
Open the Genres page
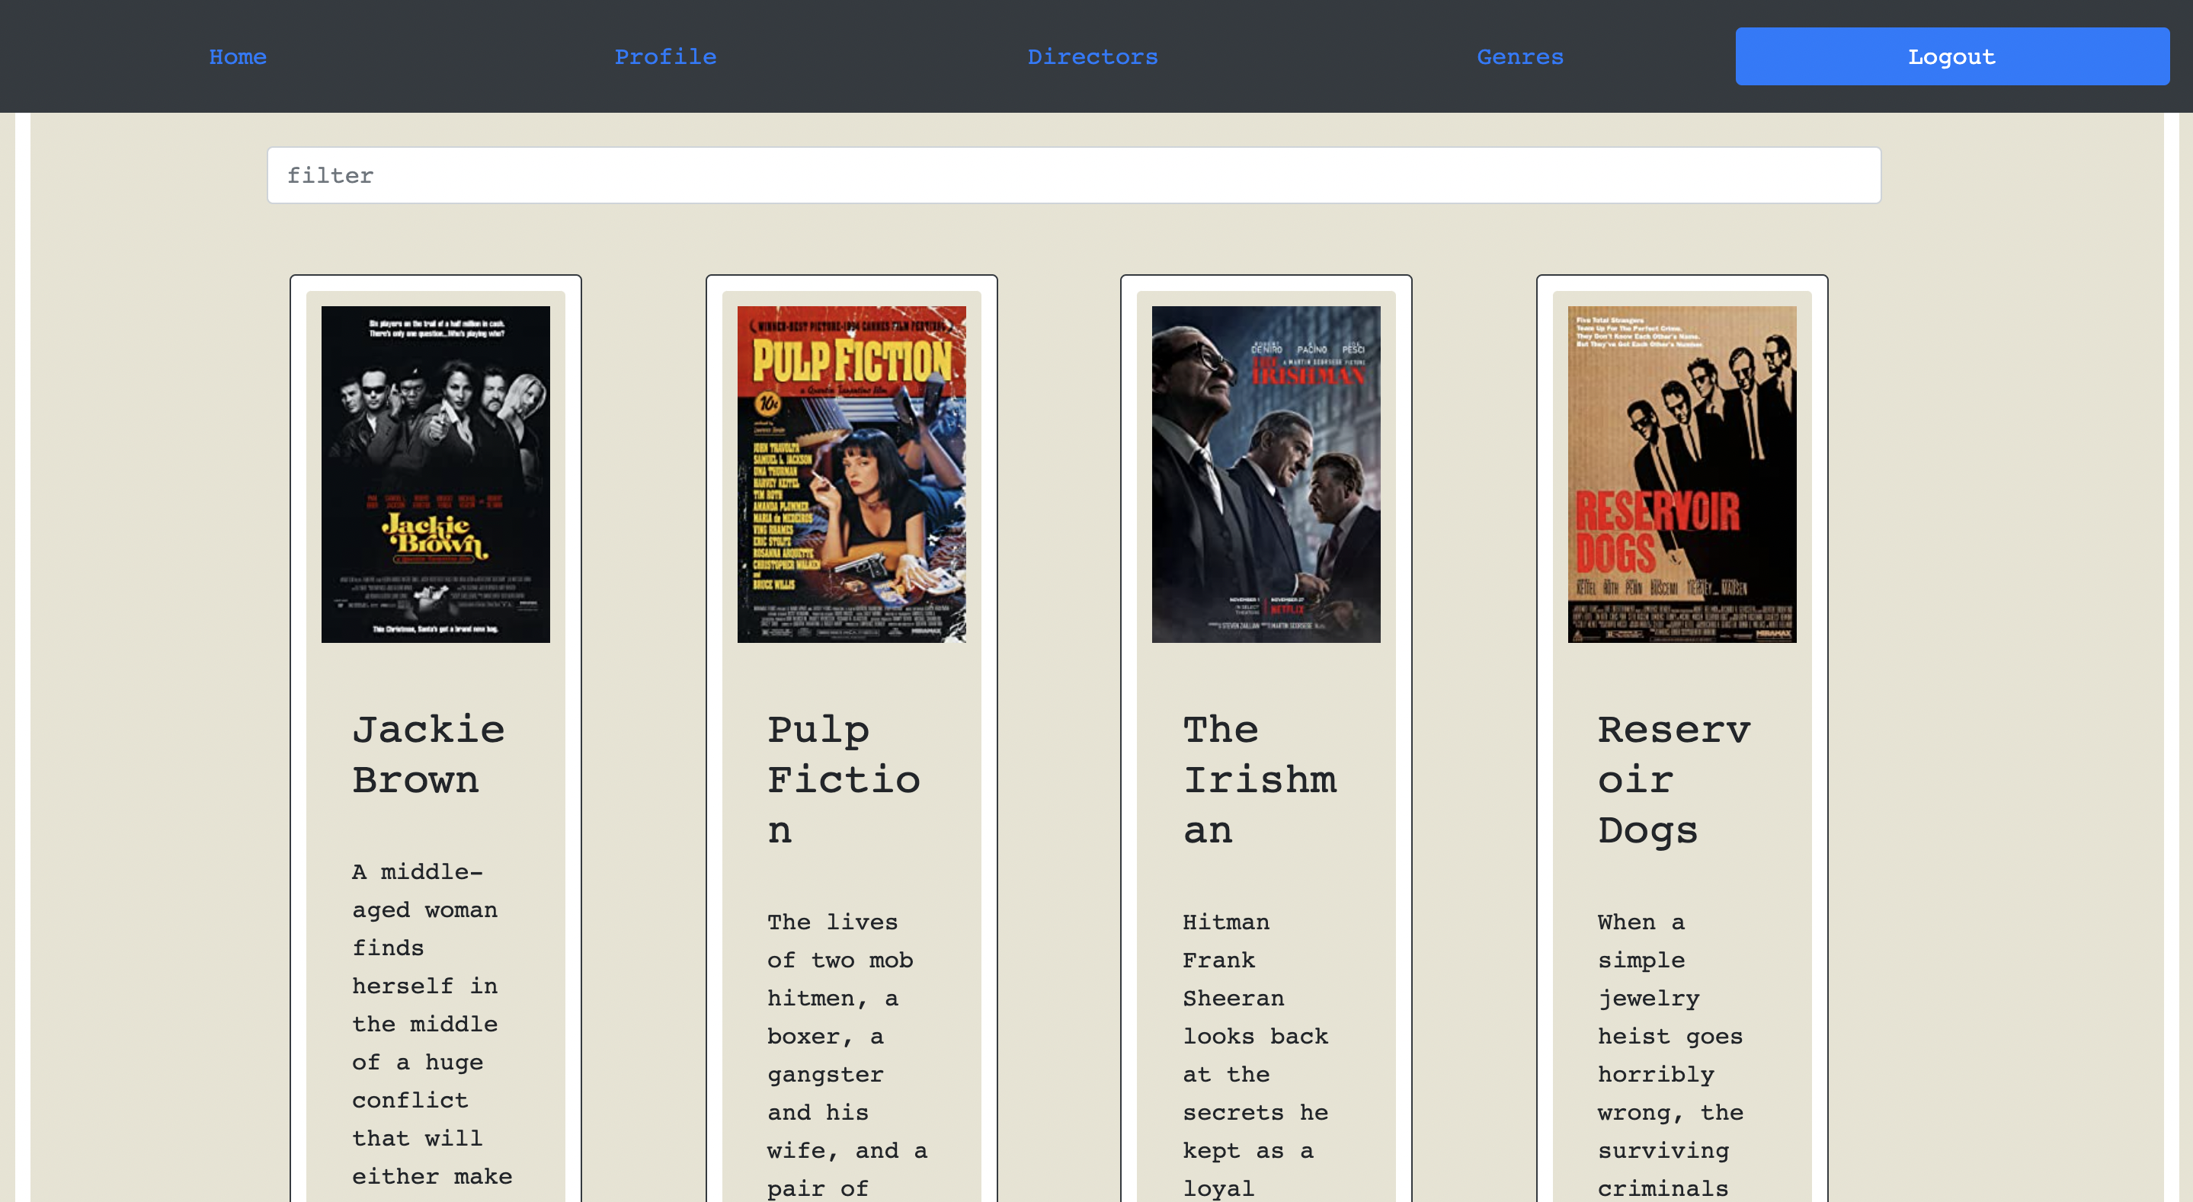[1519, 56]
